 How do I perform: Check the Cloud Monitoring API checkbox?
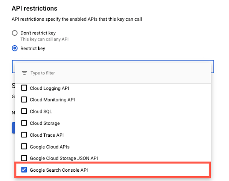(x=24, y=100)
